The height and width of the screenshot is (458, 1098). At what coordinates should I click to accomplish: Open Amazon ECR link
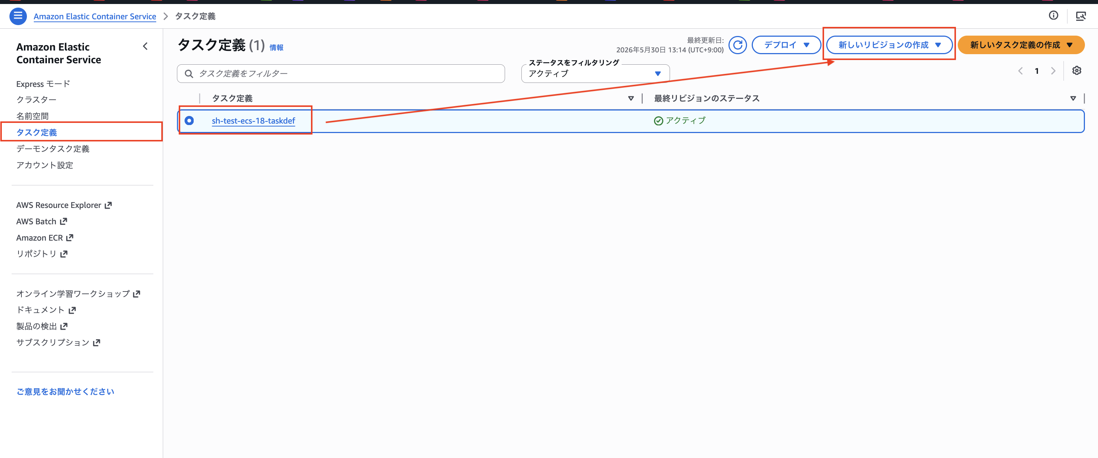(x=40, y=237)
